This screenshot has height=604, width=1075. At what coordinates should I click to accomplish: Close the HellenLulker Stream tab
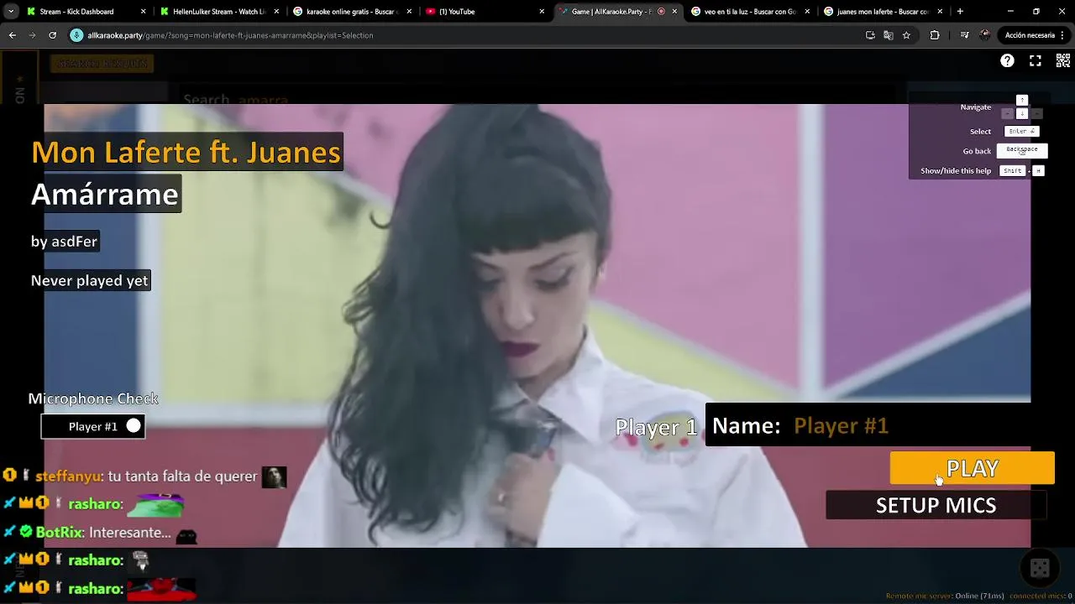276,12
